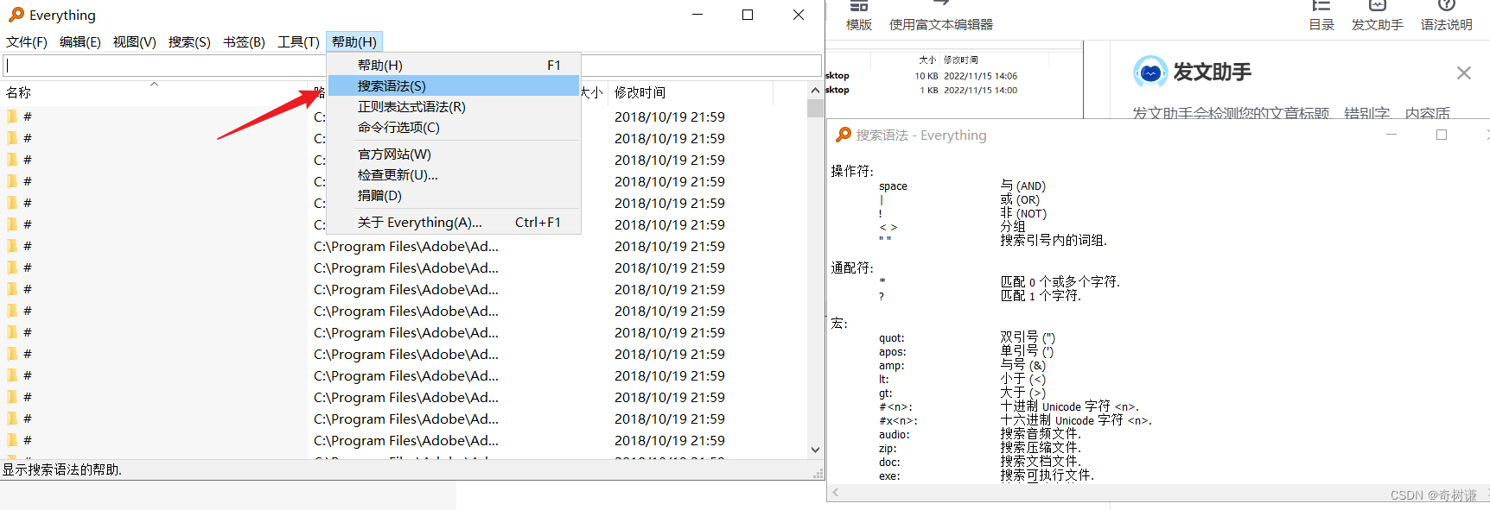Click the 发文助手 panel title text
Screen dimensions: 1490x510
[1212, 72]
